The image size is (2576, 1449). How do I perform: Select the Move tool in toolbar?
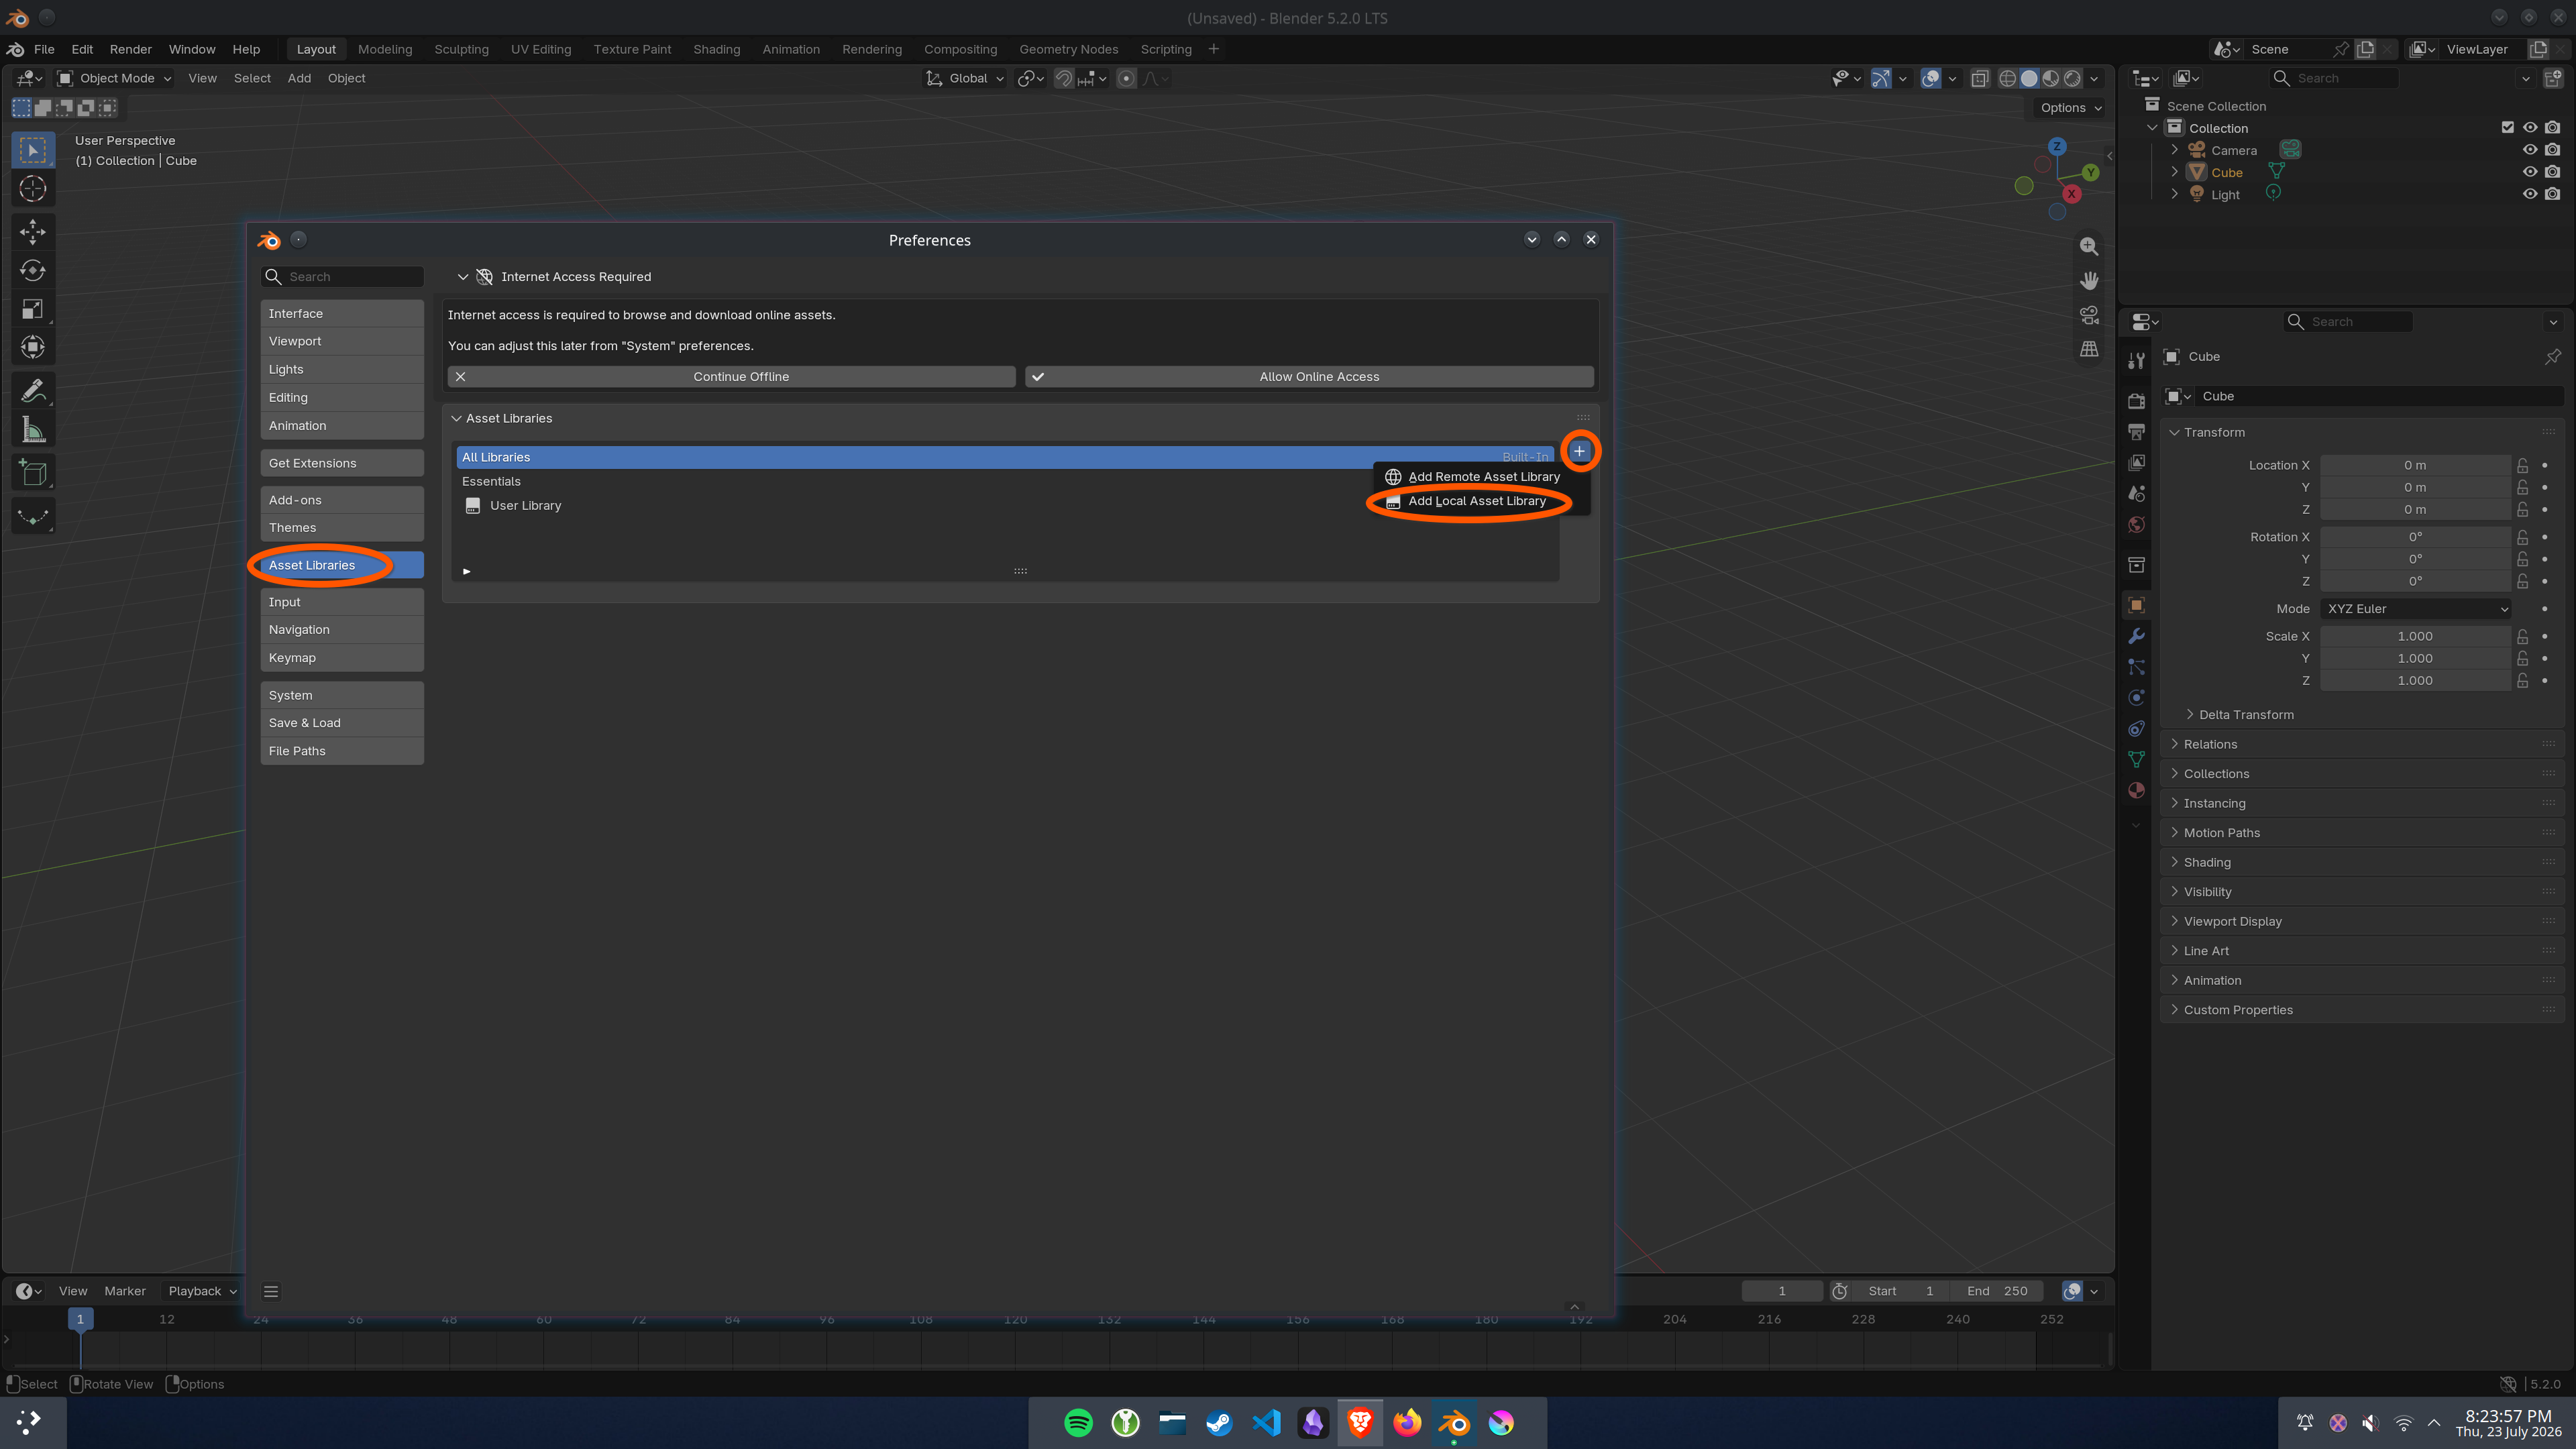pos(33,231)
